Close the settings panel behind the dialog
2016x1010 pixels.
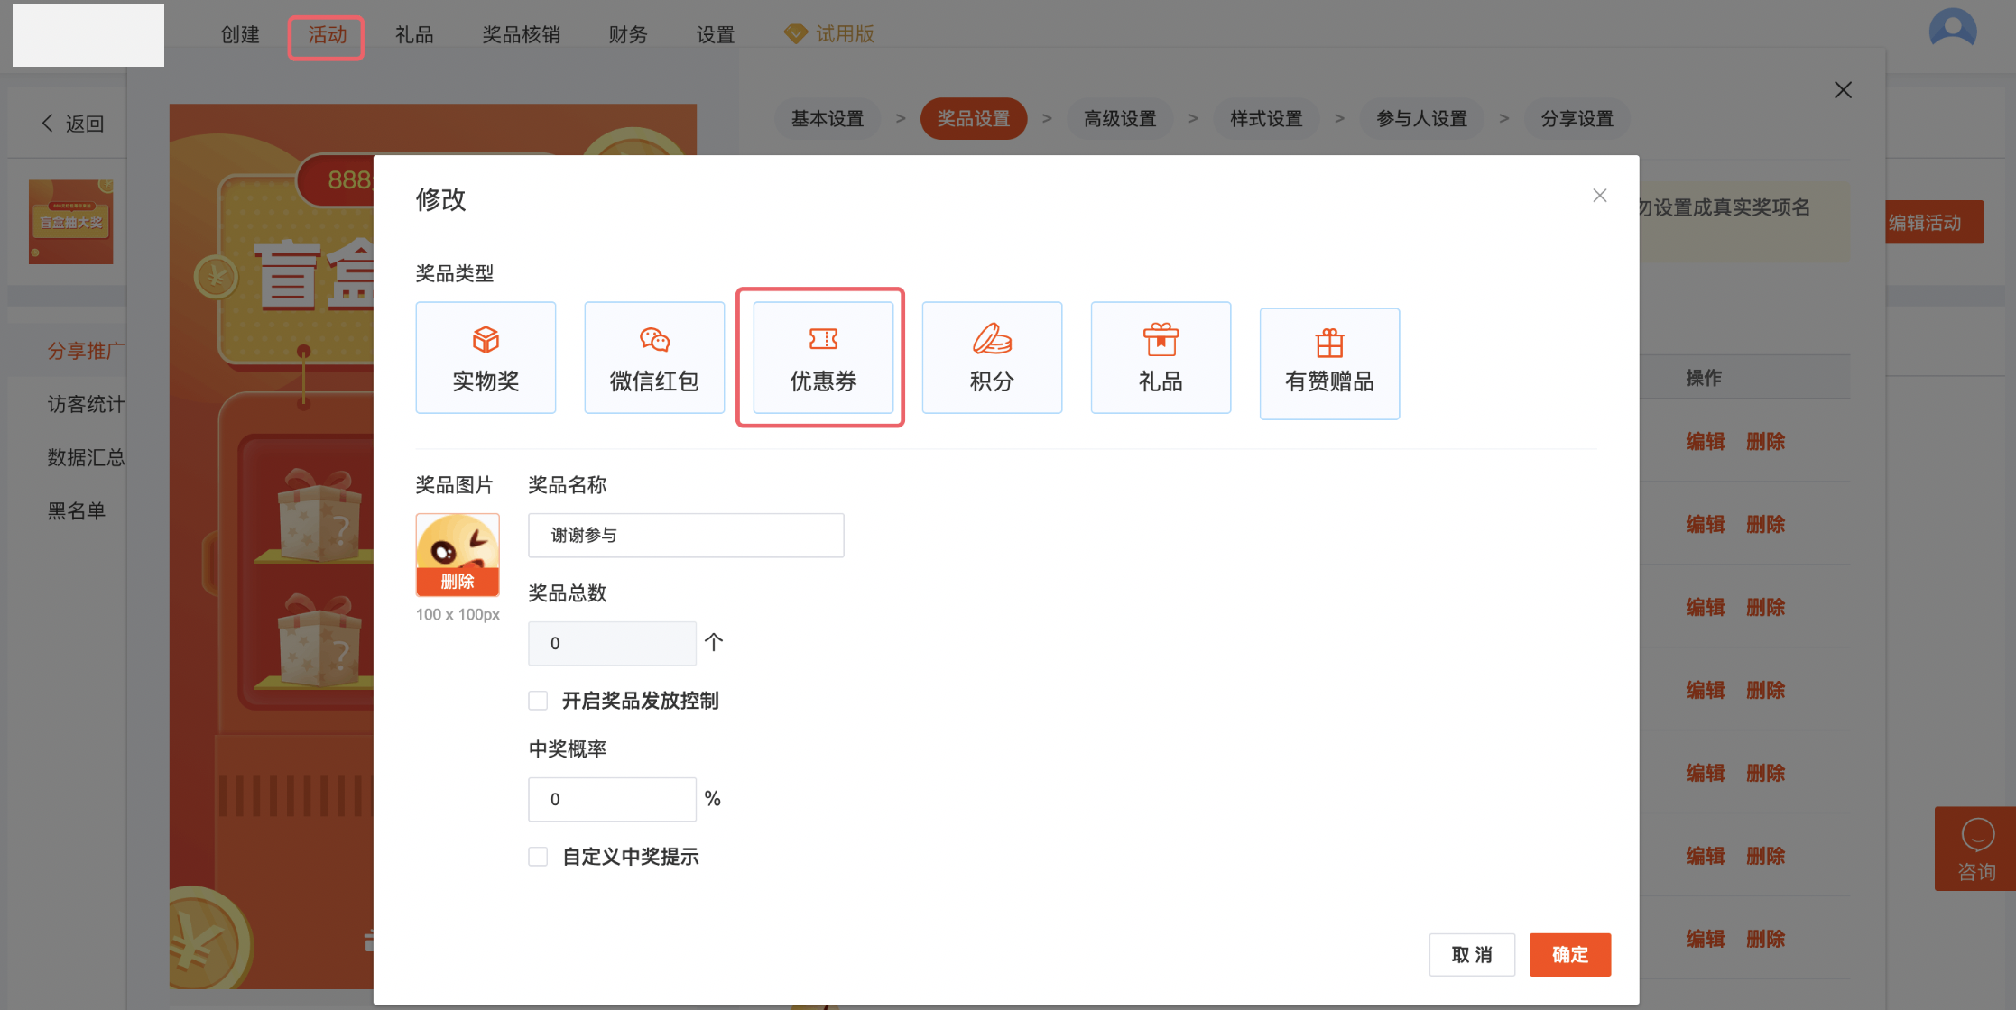[1843, 90]
